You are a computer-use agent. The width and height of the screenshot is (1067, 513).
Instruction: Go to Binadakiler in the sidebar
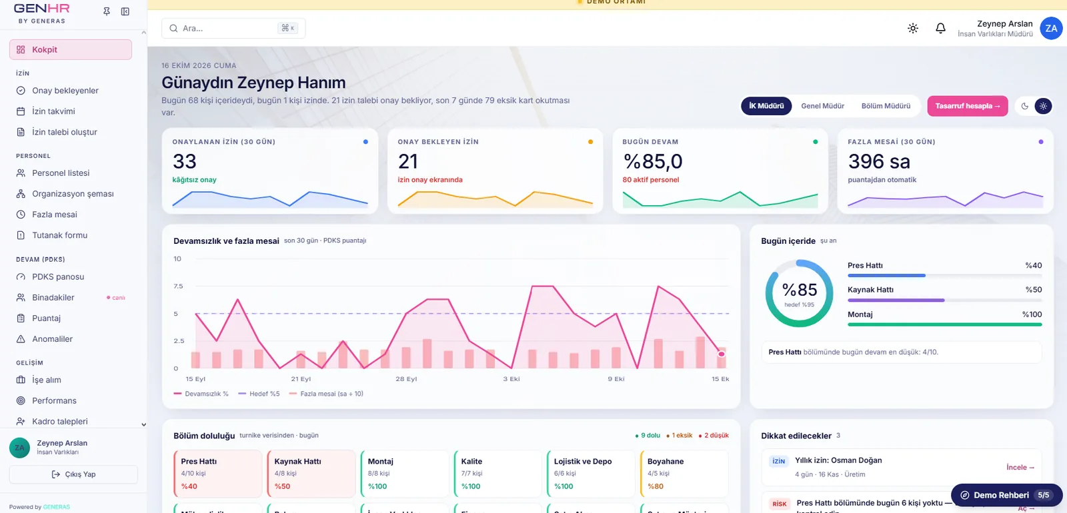pyautogui.click(x=71, y=298)
